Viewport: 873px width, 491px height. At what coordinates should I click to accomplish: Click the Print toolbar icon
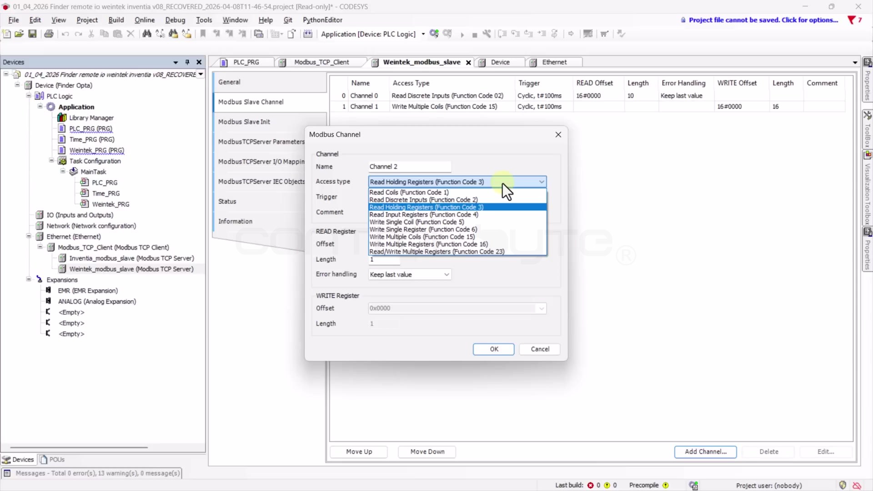pyautogui.click(x=49, y=34)
